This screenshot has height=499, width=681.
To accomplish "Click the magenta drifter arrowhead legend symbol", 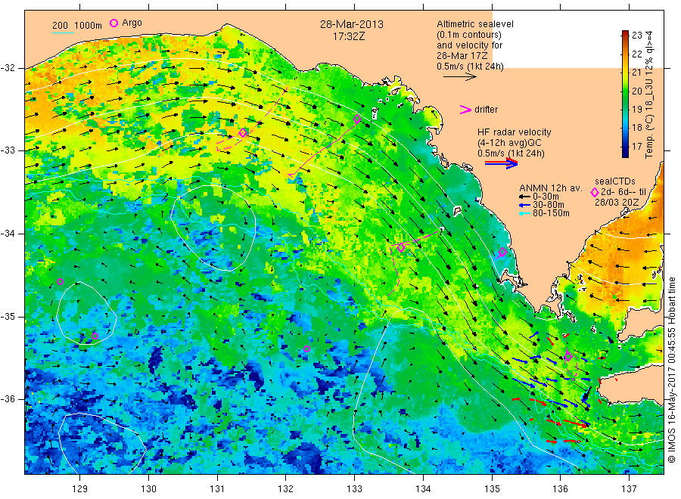I will (x=465, y=110).
